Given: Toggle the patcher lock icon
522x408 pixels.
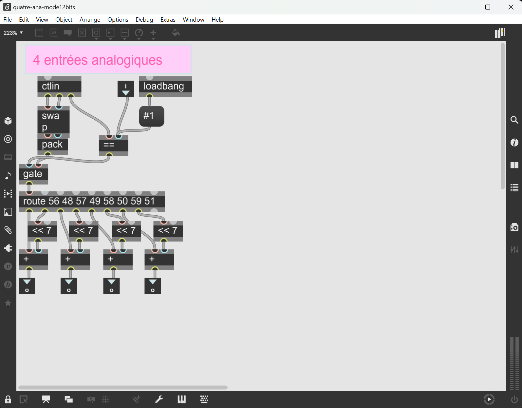Looking at the screenshot, I should click(8, 399).
